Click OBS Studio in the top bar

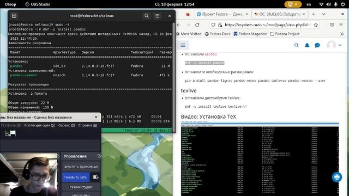(x=38, y=4)
